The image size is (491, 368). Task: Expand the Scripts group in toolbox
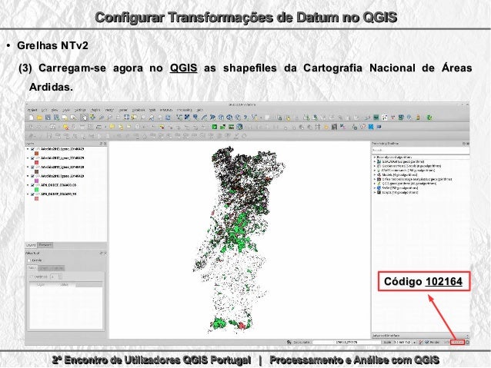click(x=375, y=192)
